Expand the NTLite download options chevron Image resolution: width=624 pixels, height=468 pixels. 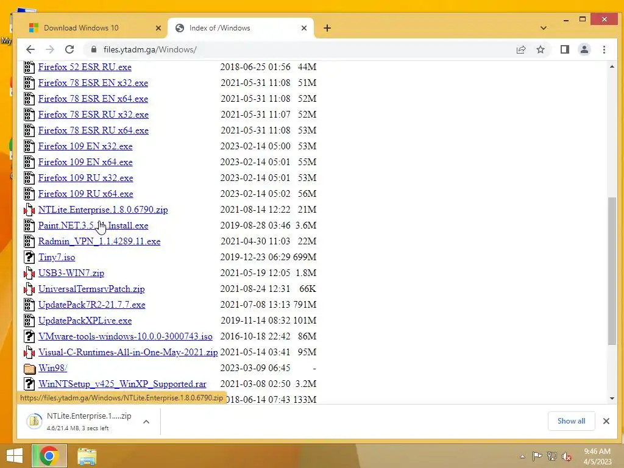(x=146, y=422)
